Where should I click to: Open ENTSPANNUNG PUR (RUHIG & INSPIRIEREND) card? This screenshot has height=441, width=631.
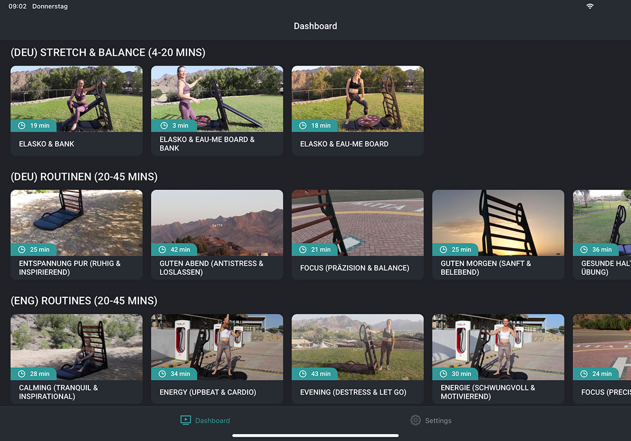[77, 235]
